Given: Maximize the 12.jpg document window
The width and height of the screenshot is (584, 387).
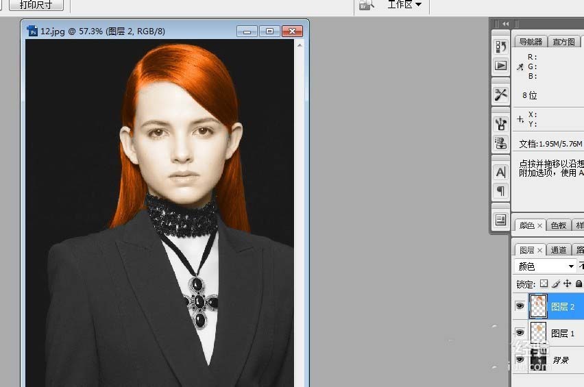Looking at the screenshot, I should pyautogui.click(x=269, y=32).
